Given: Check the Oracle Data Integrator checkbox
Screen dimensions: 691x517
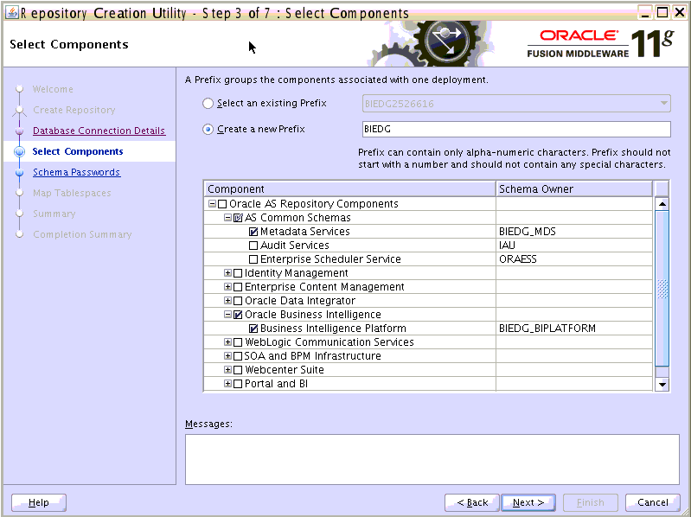Looking at the screenshot, I should (x=238, y=301).
